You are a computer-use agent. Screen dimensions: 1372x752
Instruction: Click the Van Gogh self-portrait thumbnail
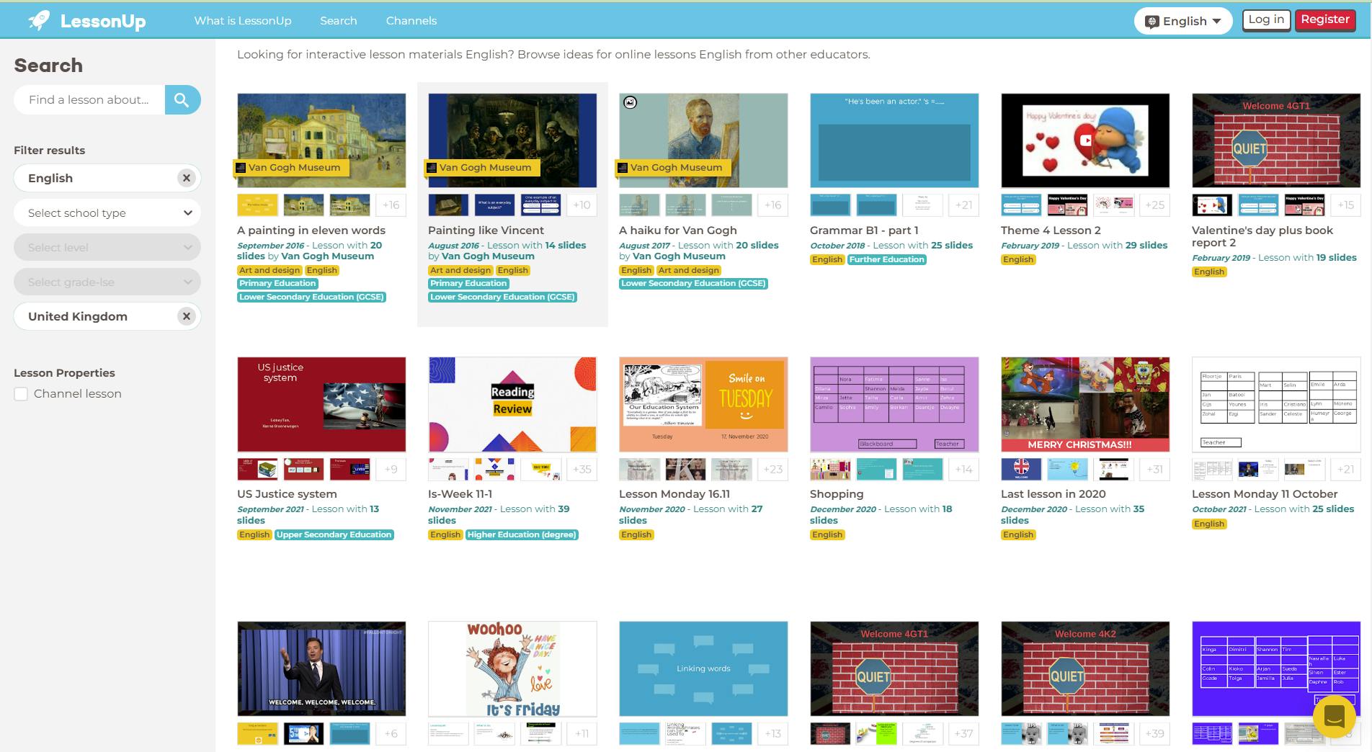click(703, 140)
